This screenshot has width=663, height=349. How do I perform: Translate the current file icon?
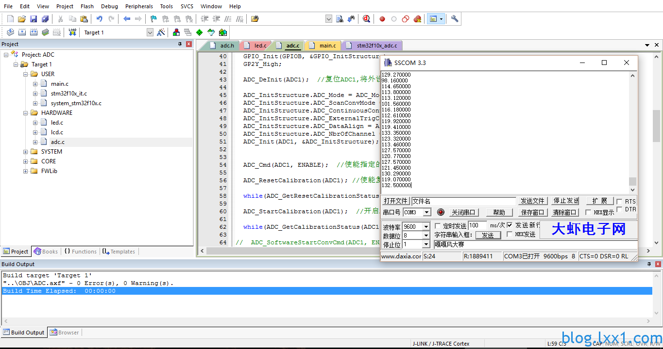(x=10, y=32)
